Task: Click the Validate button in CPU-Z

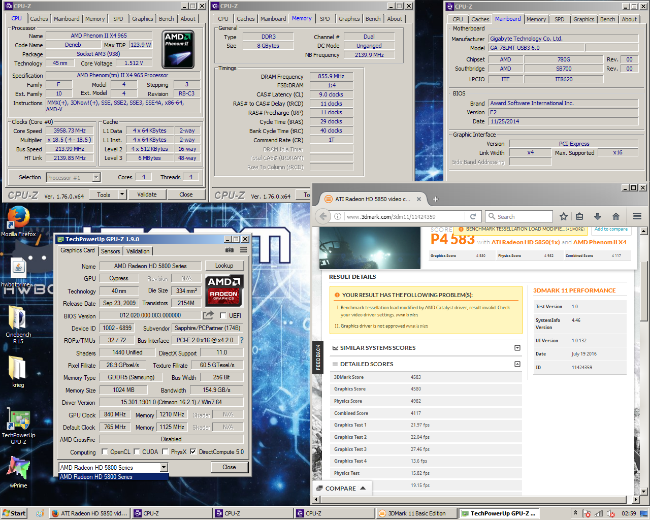Action: click(x=147, y=194)
